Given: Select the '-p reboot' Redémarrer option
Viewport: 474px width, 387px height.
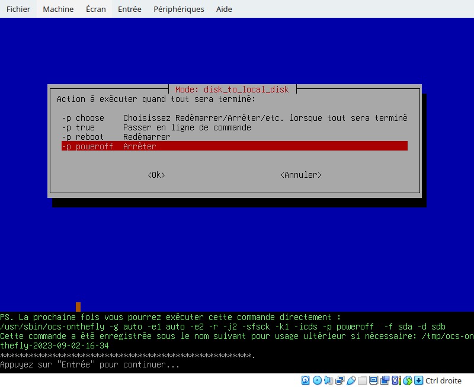Looking at the screenshot, I should (x=235, y=137).
